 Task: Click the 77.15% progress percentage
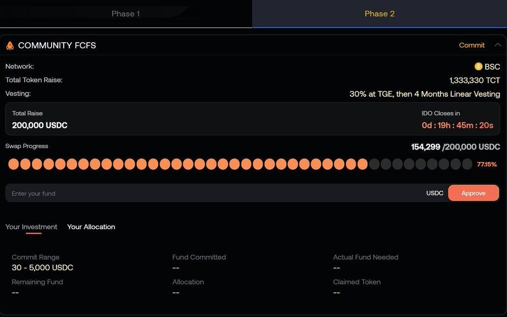point(487,164)
